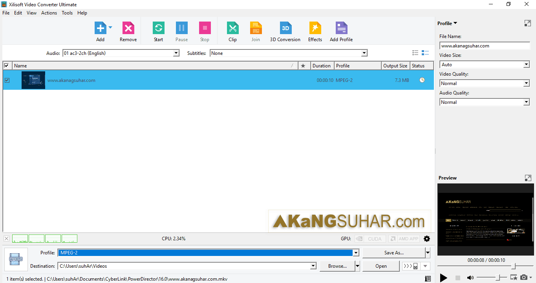
Task: Take a snapshot with the camera icon
Action: click(x=523, y=278)
